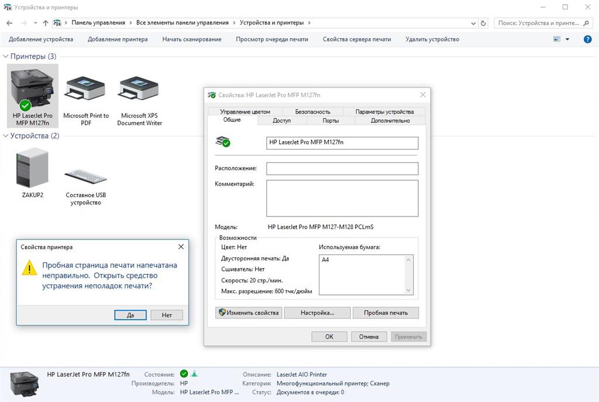Click Добавление устройства in the toolbar
Viewport: 599px width, 402px height.
tap(41, 39)
